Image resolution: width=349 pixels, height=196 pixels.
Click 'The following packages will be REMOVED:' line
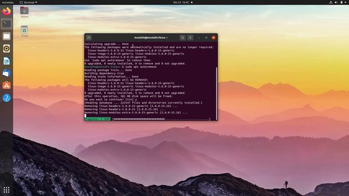pyautogui.click(x=116, y=80)
